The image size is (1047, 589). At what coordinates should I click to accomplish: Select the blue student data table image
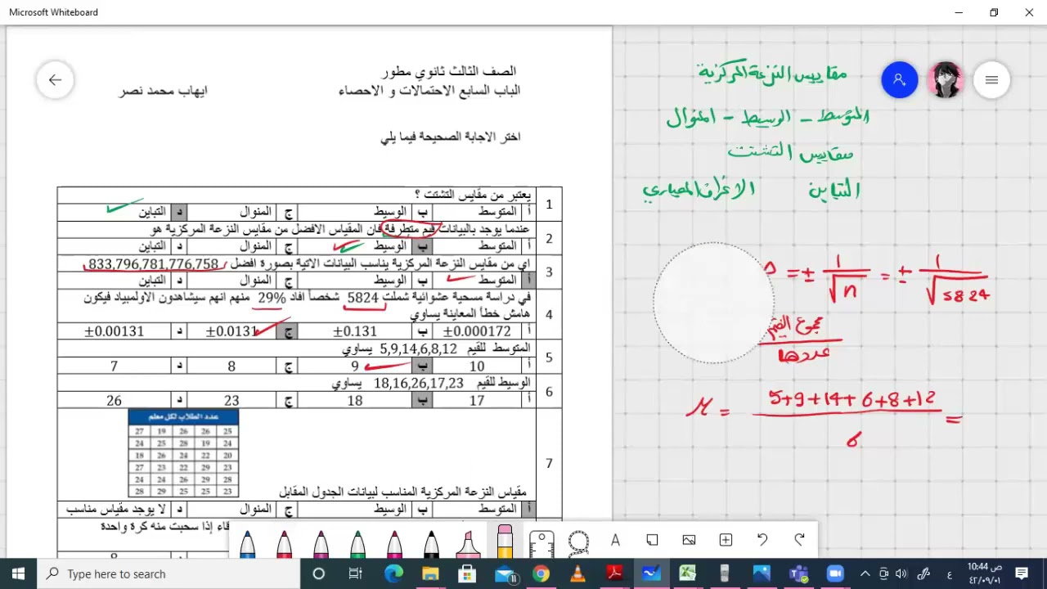(183, 453)
